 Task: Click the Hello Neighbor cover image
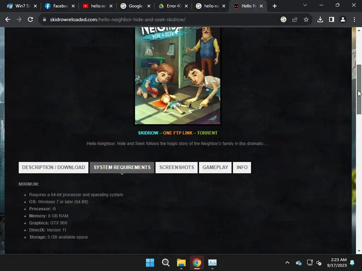click(x=177, y=76)
